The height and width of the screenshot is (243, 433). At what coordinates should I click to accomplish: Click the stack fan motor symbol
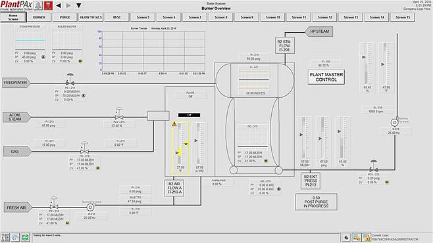tap(395, 122)
